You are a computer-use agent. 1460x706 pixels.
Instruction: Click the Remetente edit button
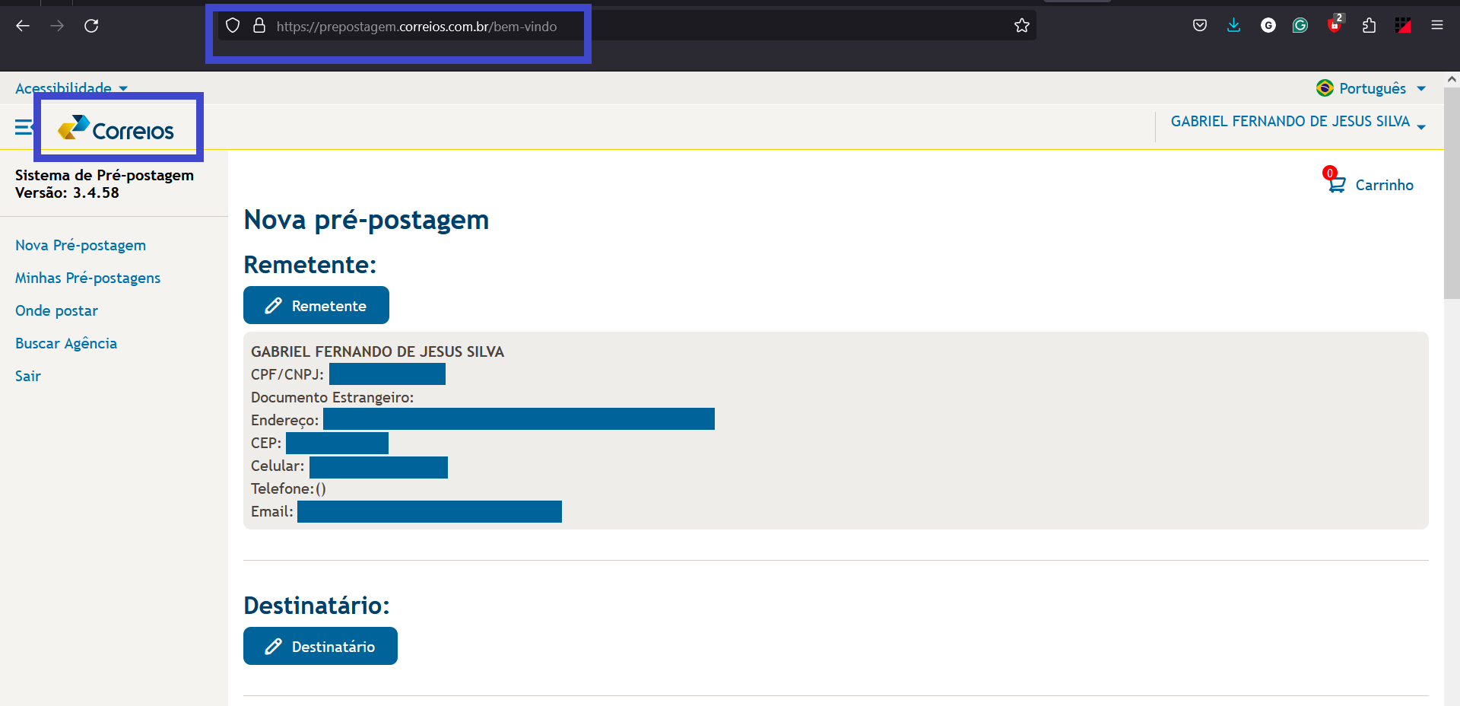point(316,305)
